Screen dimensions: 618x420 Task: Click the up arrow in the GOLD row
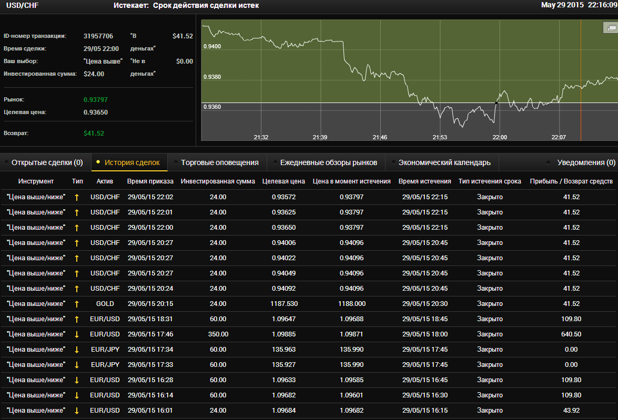77,304
